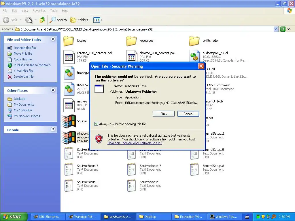Select the locales folder icon
This screenshot has height=221, width=295.
pos(69,41)
